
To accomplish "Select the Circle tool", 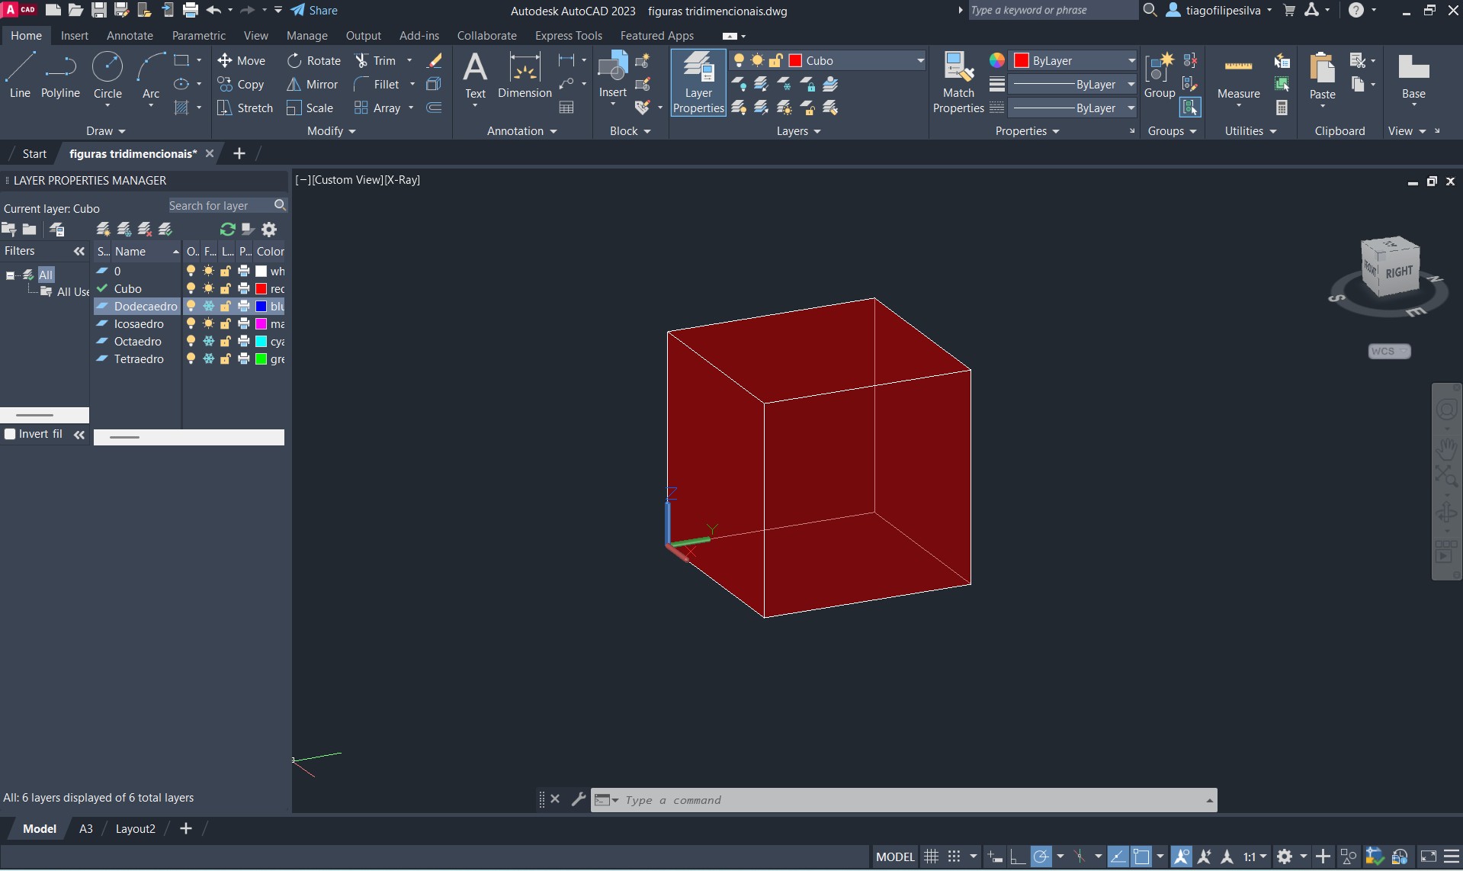I will point(107,76).
